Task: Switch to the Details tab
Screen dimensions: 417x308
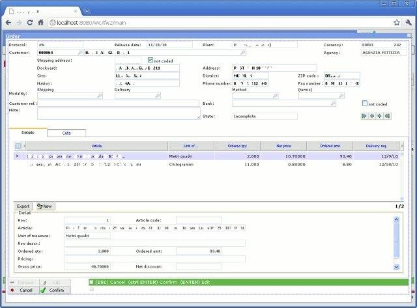Action: 28,133
